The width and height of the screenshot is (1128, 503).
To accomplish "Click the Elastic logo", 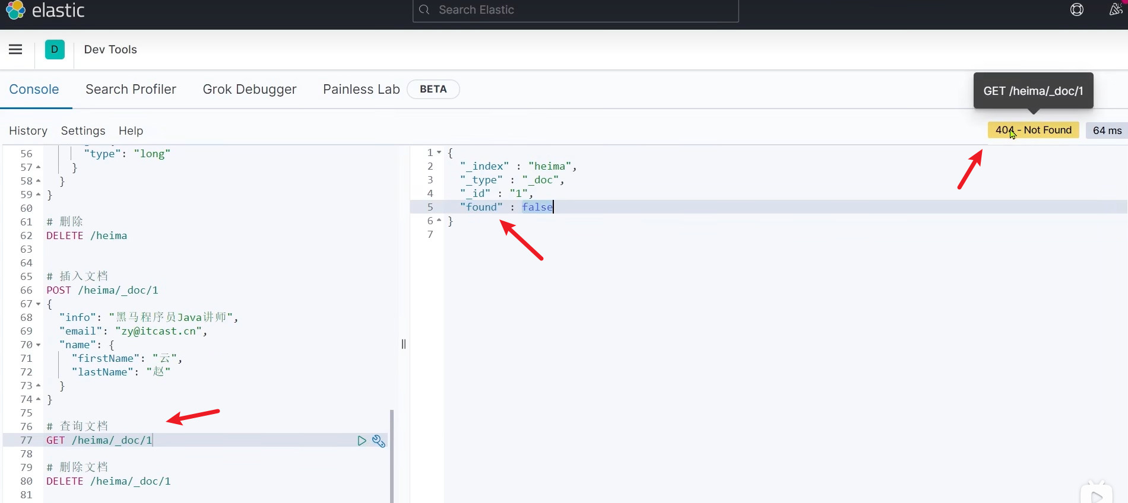I will pos(45,10).
